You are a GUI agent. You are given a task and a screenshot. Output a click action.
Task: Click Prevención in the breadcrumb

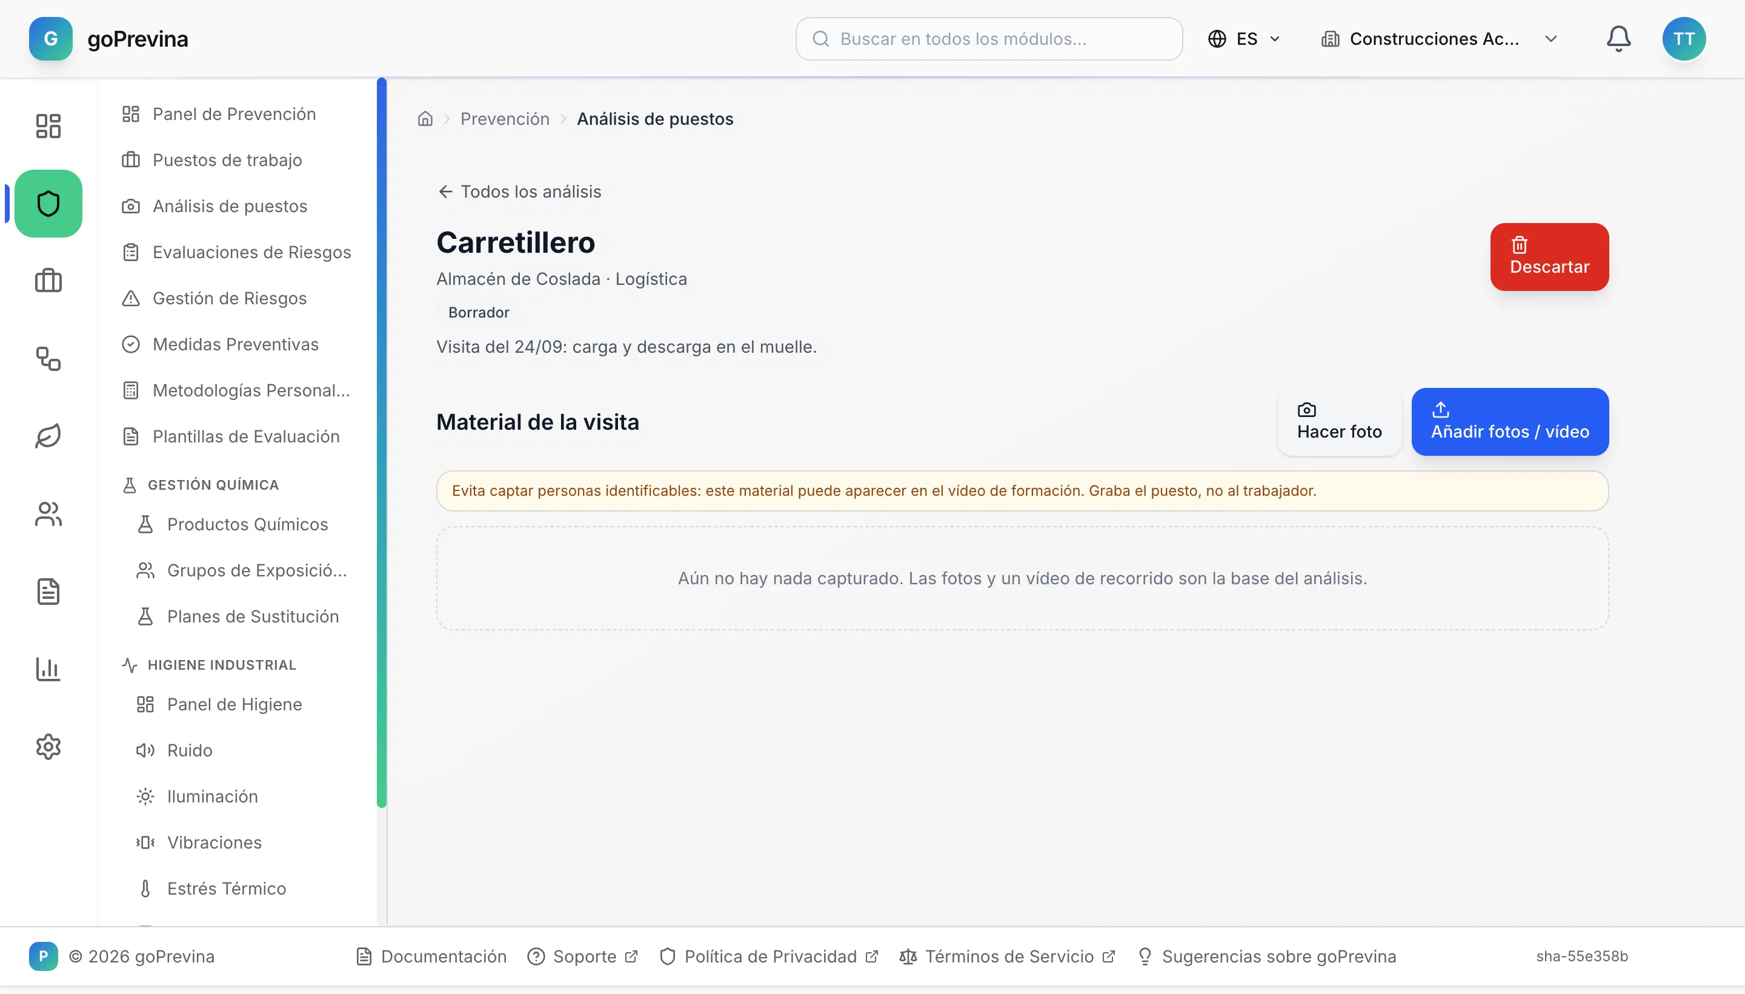click(x=505, y=119)
